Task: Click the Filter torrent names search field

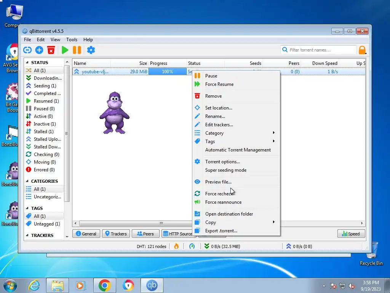Action: (318, 50)
